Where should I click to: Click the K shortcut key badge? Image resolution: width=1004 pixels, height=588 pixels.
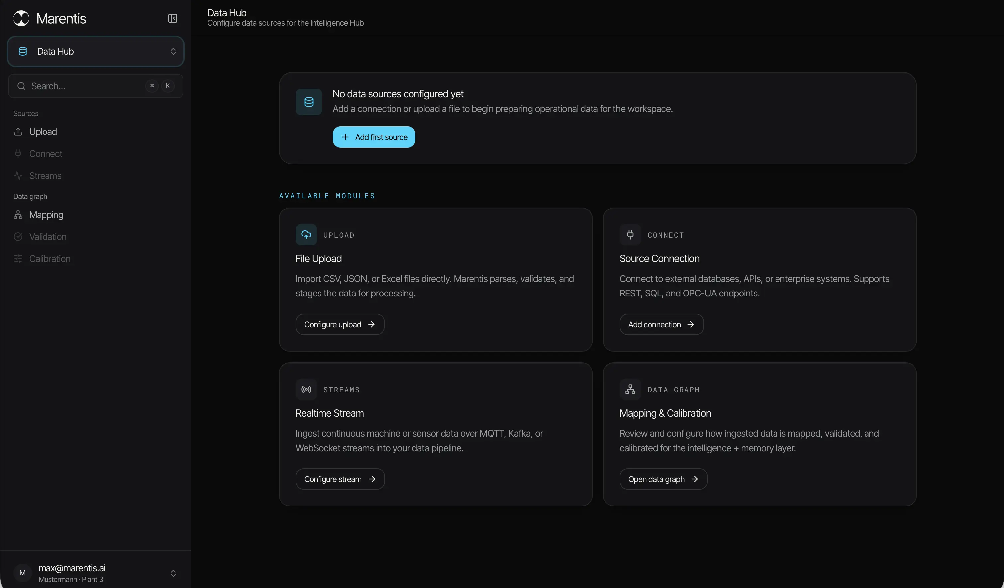(168, 86)
